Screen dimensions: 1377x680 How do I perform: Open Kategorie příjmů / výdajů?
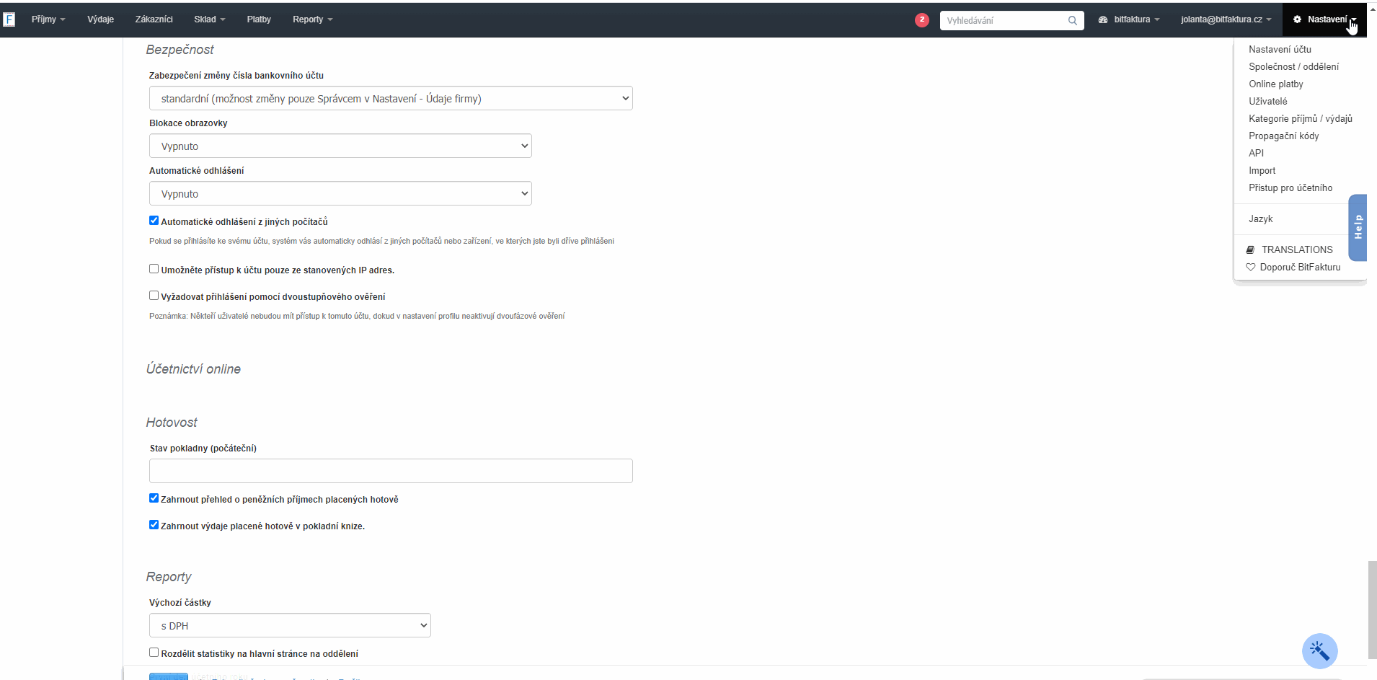(1301, 118)
